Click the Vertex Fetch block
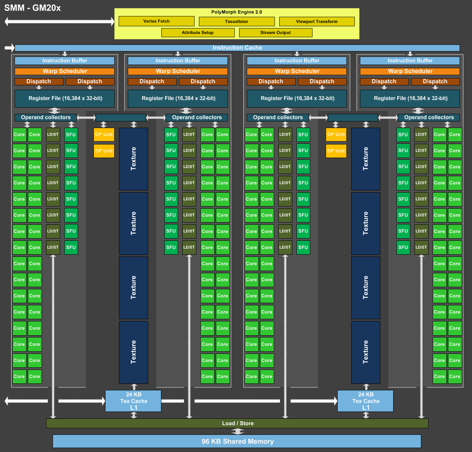This screenshot has height=452, width=472. (x=156, y=21)
